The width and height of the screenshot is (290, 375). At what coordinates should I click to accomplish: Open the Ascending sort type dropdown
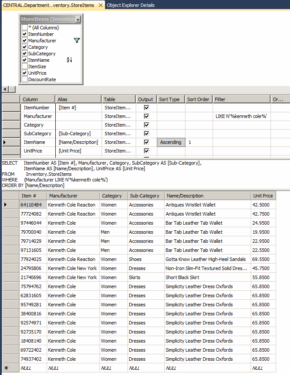[171, 142]
